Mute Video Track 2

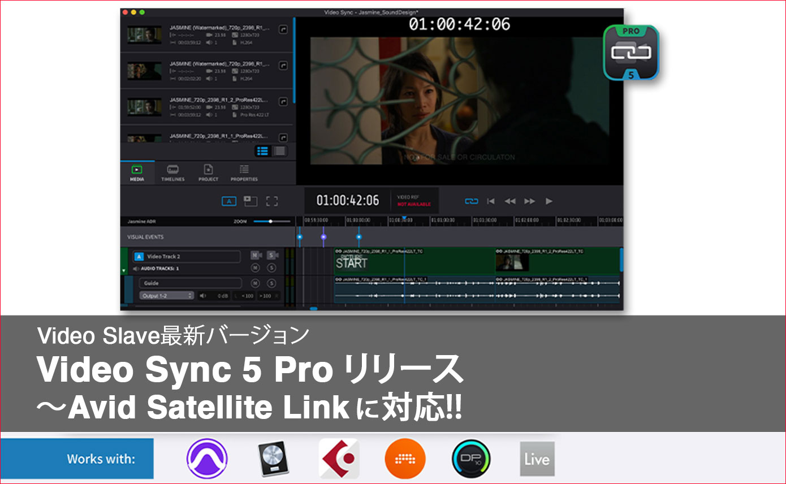point(255,256)
